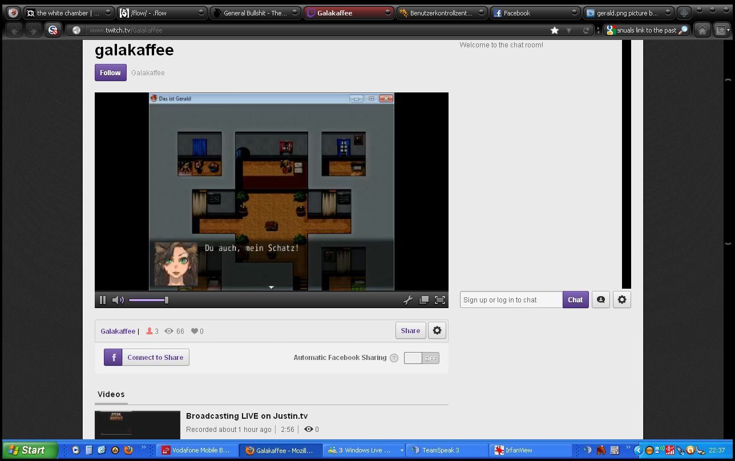Open chat settings gear
735x461 pixels.
(x=622, y=300)
